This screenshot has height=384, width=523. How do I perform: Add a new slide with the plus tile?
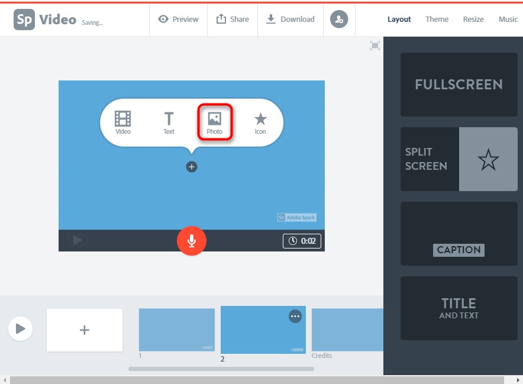[85, 330]
